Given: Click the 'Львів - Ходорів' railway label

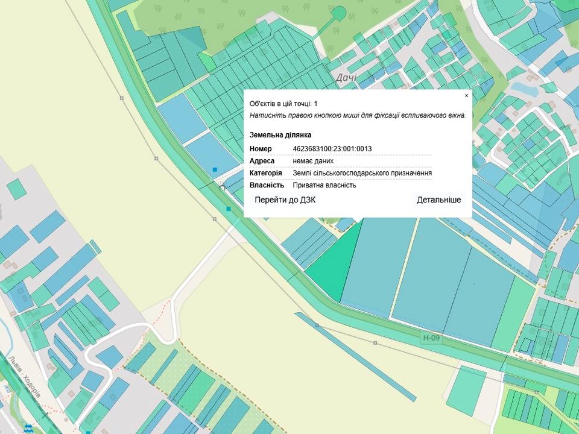Looking at the screenshot, I should click(x=24, y=377).
